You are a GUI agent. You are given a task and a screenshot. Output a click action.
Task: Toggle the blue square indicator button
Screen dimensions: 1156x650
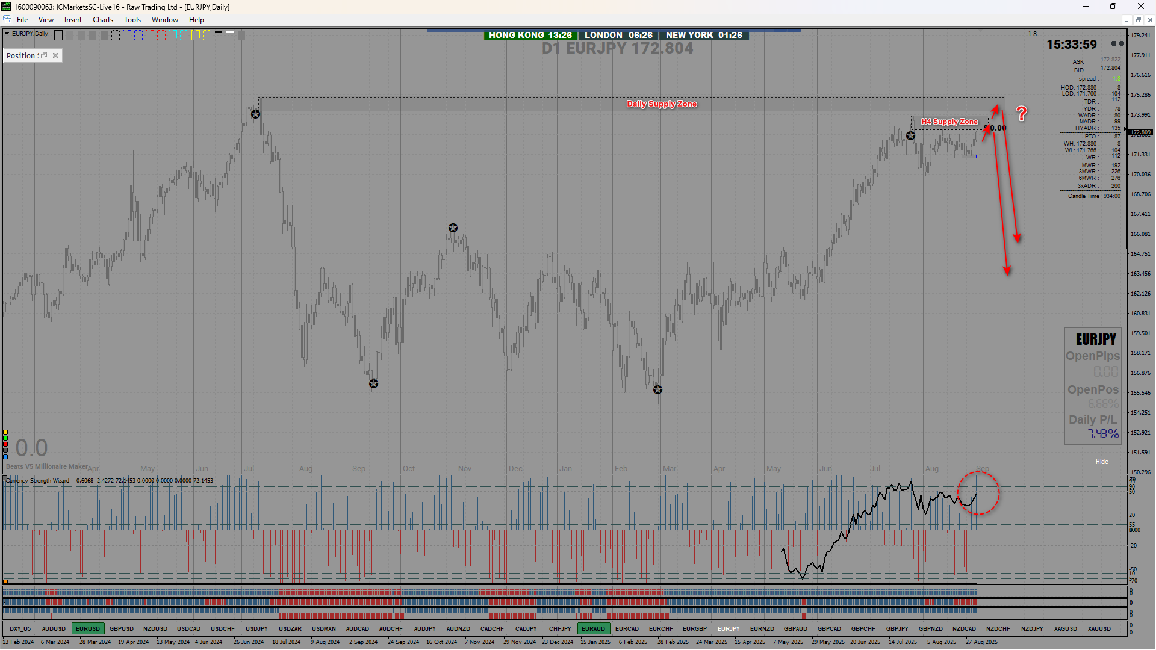pyautogui.click(x=5, y=457)
